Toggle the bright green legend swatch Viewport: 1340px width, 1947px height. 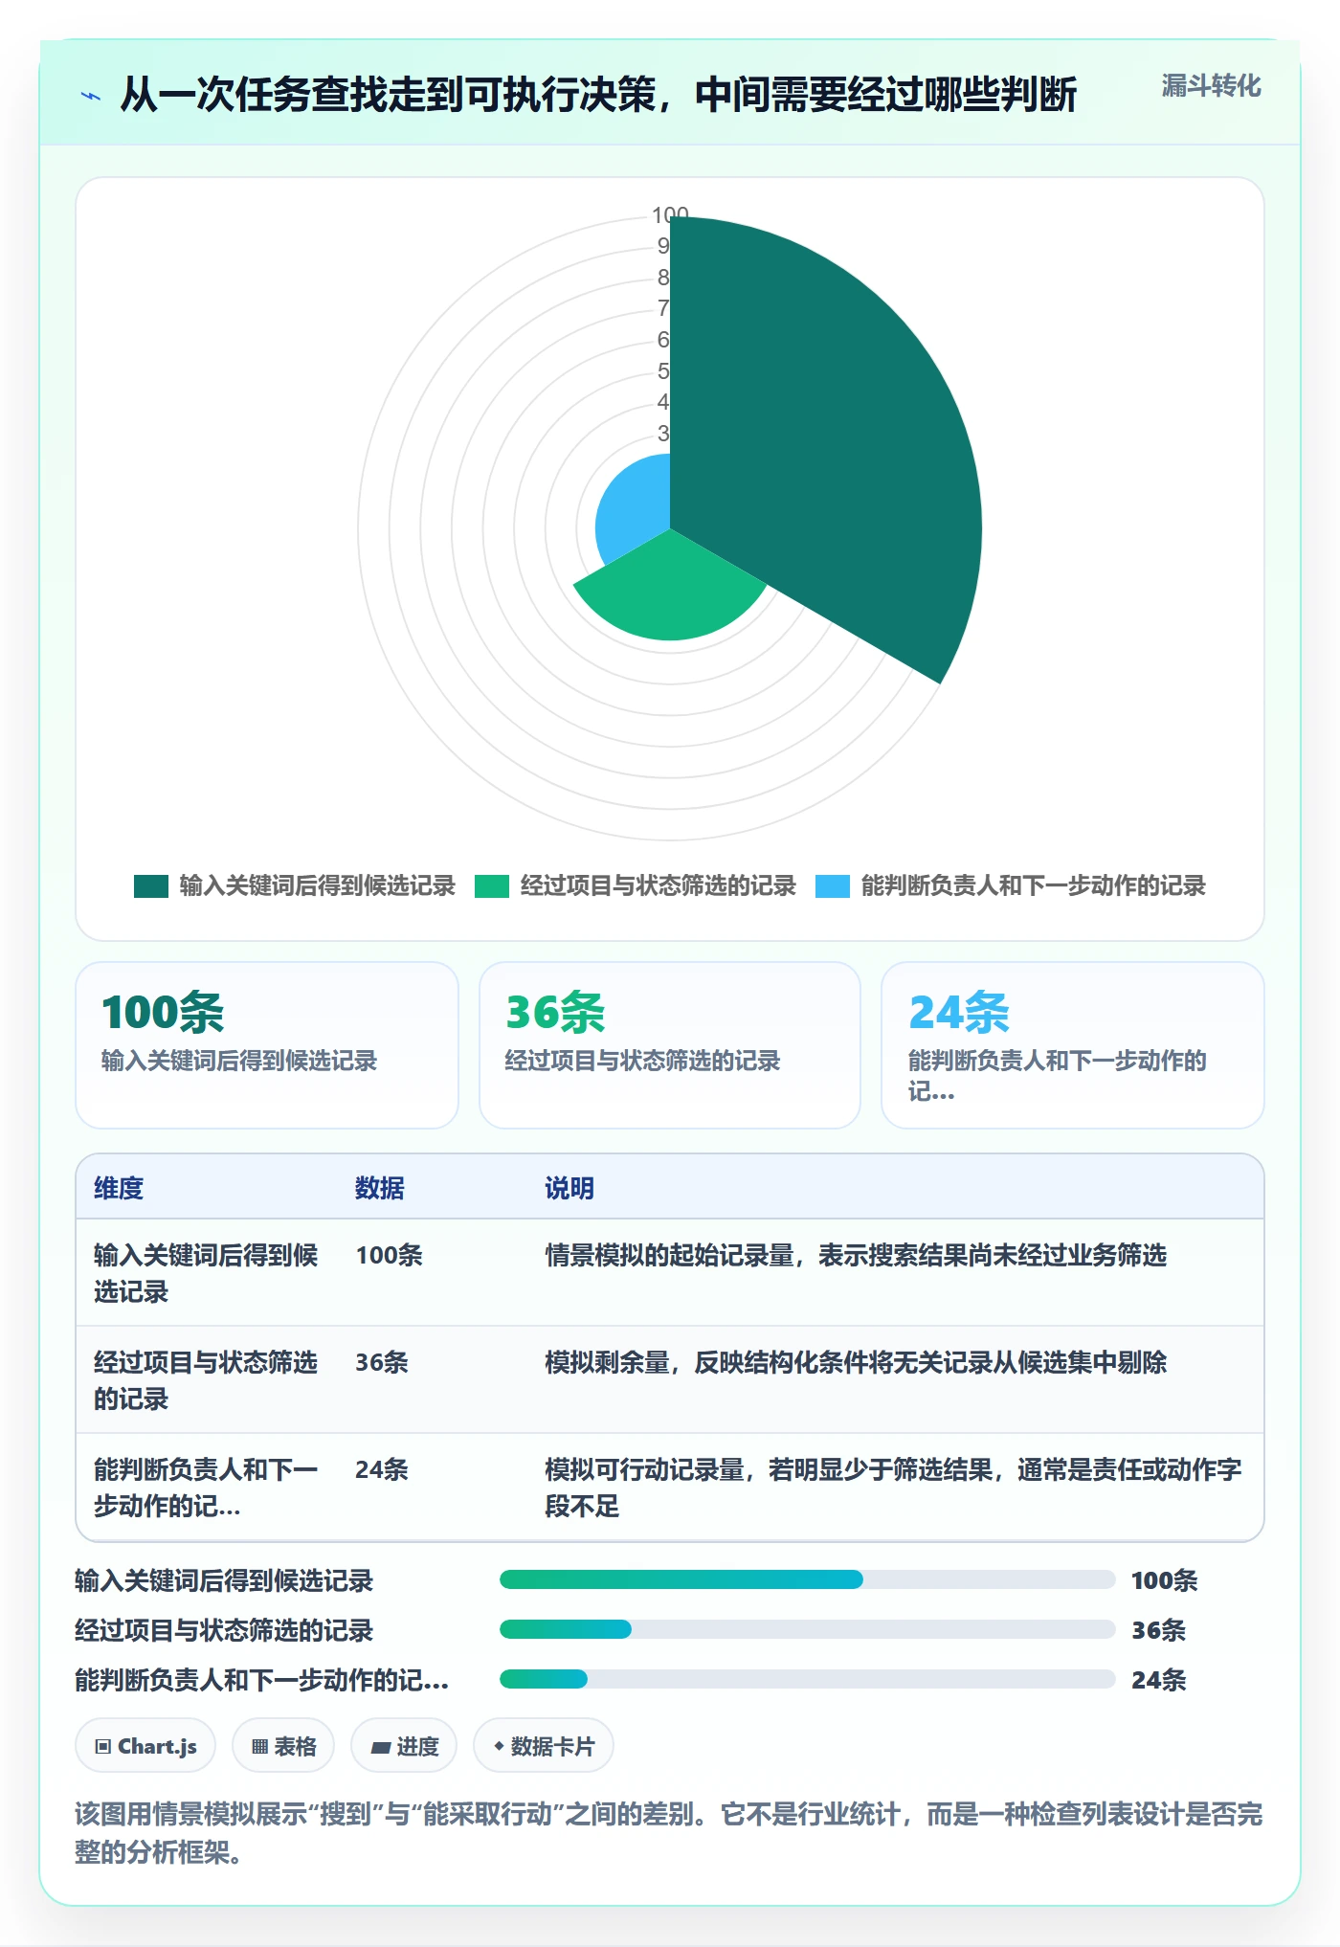pyautogui.click(x=492, y=886)
